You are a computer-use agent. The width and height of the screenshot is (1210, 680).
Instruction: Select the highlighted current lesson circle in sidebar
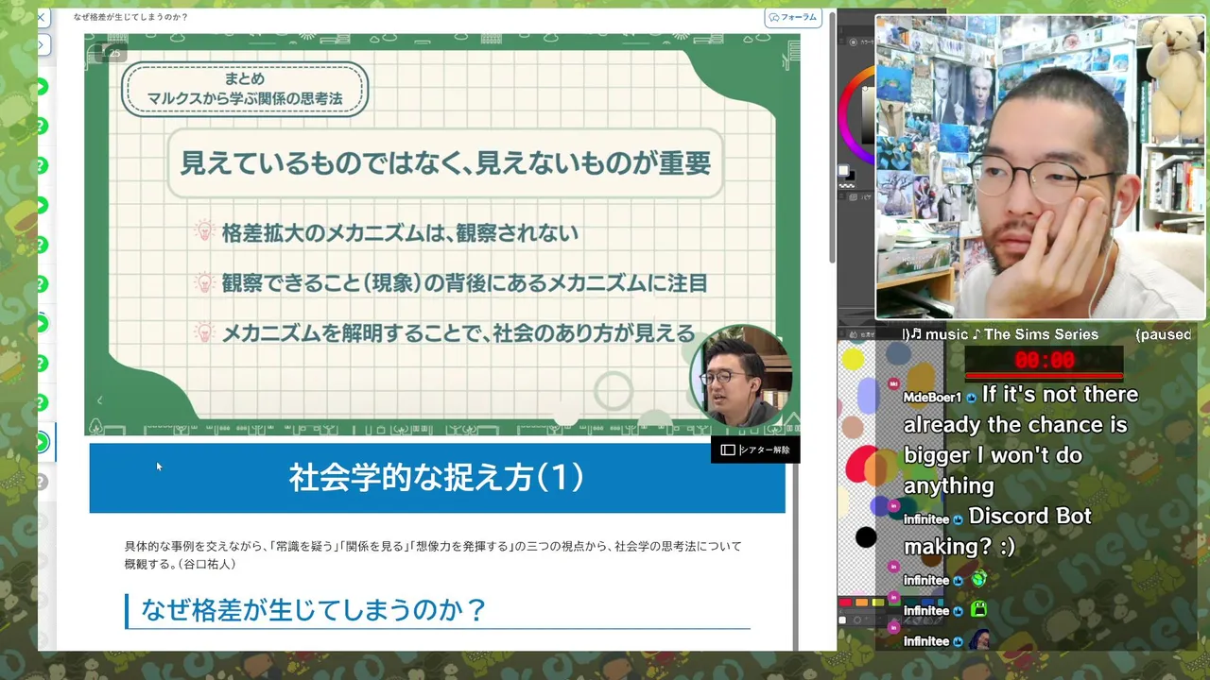tap(42, 442)
